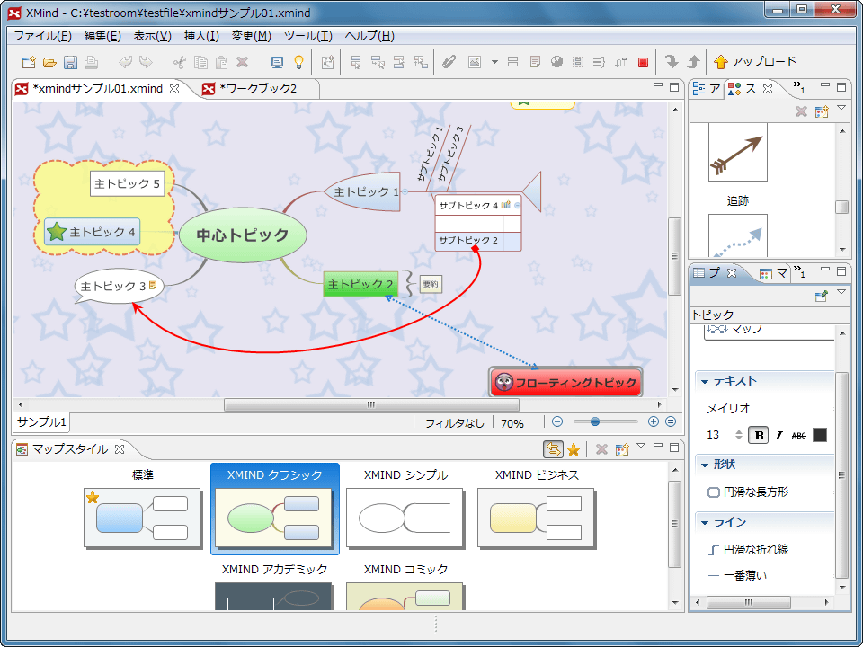Click the black text color swatch

point(820,435)
